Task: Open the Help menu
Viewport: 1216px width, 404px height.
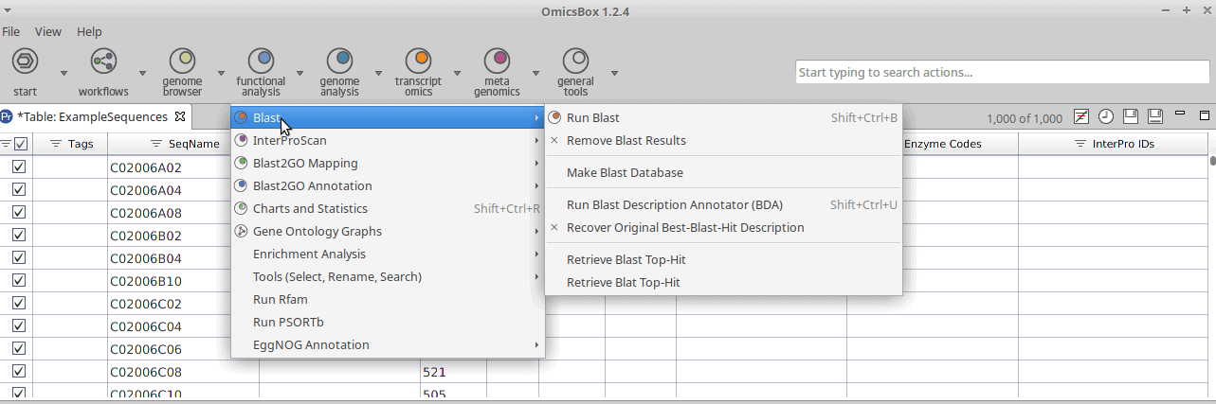Action: pyautogui.click(x=89, y=31)
